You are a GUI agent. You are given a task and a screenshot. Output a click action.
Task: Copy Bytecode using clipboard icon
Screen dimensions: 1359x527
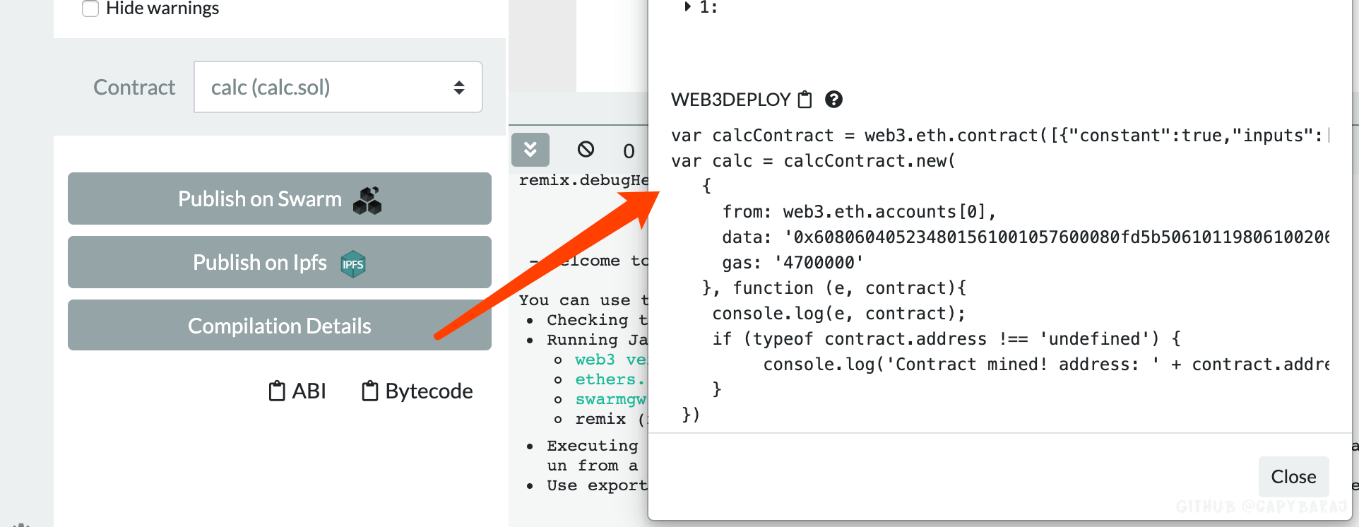click(x=369, y=391)
